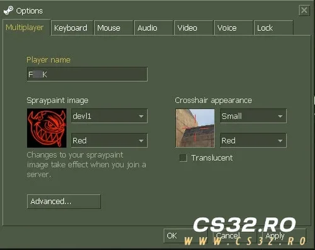Switch to the Multiplayer tab
315x250 pixels.
click(26, 28)
